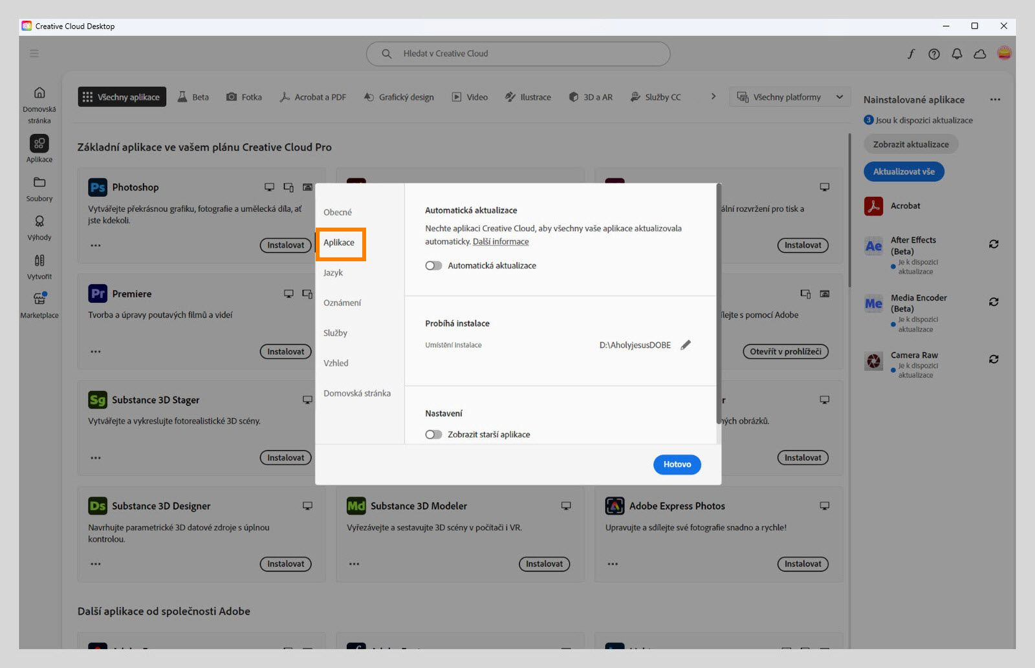Click the cloud sync status icon
Viewport: 1035px width, 668px height.
click(980, 54)
